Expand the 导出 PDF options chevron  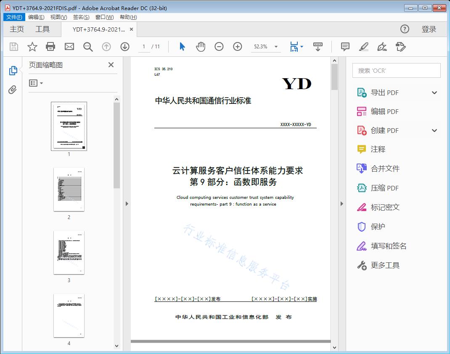434,92
